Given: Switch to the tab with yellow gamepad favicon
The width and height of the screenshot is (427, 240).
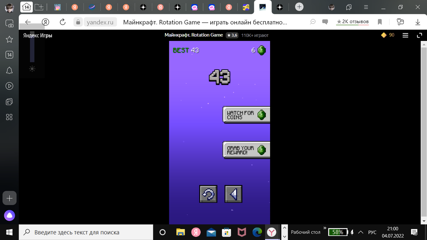Looking at the screenshot, I should click(246, 7).
